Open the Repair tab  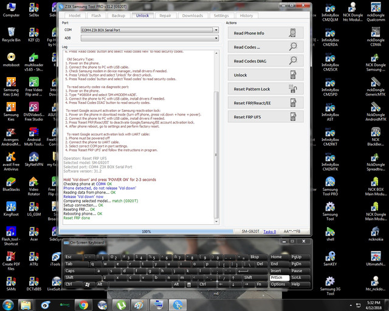tap(165, 16)
